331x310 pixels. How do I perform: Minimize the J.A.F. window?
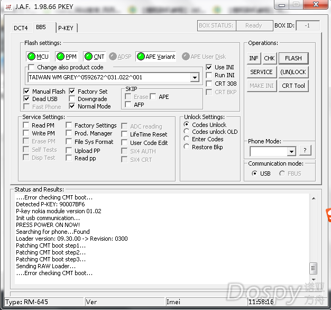coord(282,5)
